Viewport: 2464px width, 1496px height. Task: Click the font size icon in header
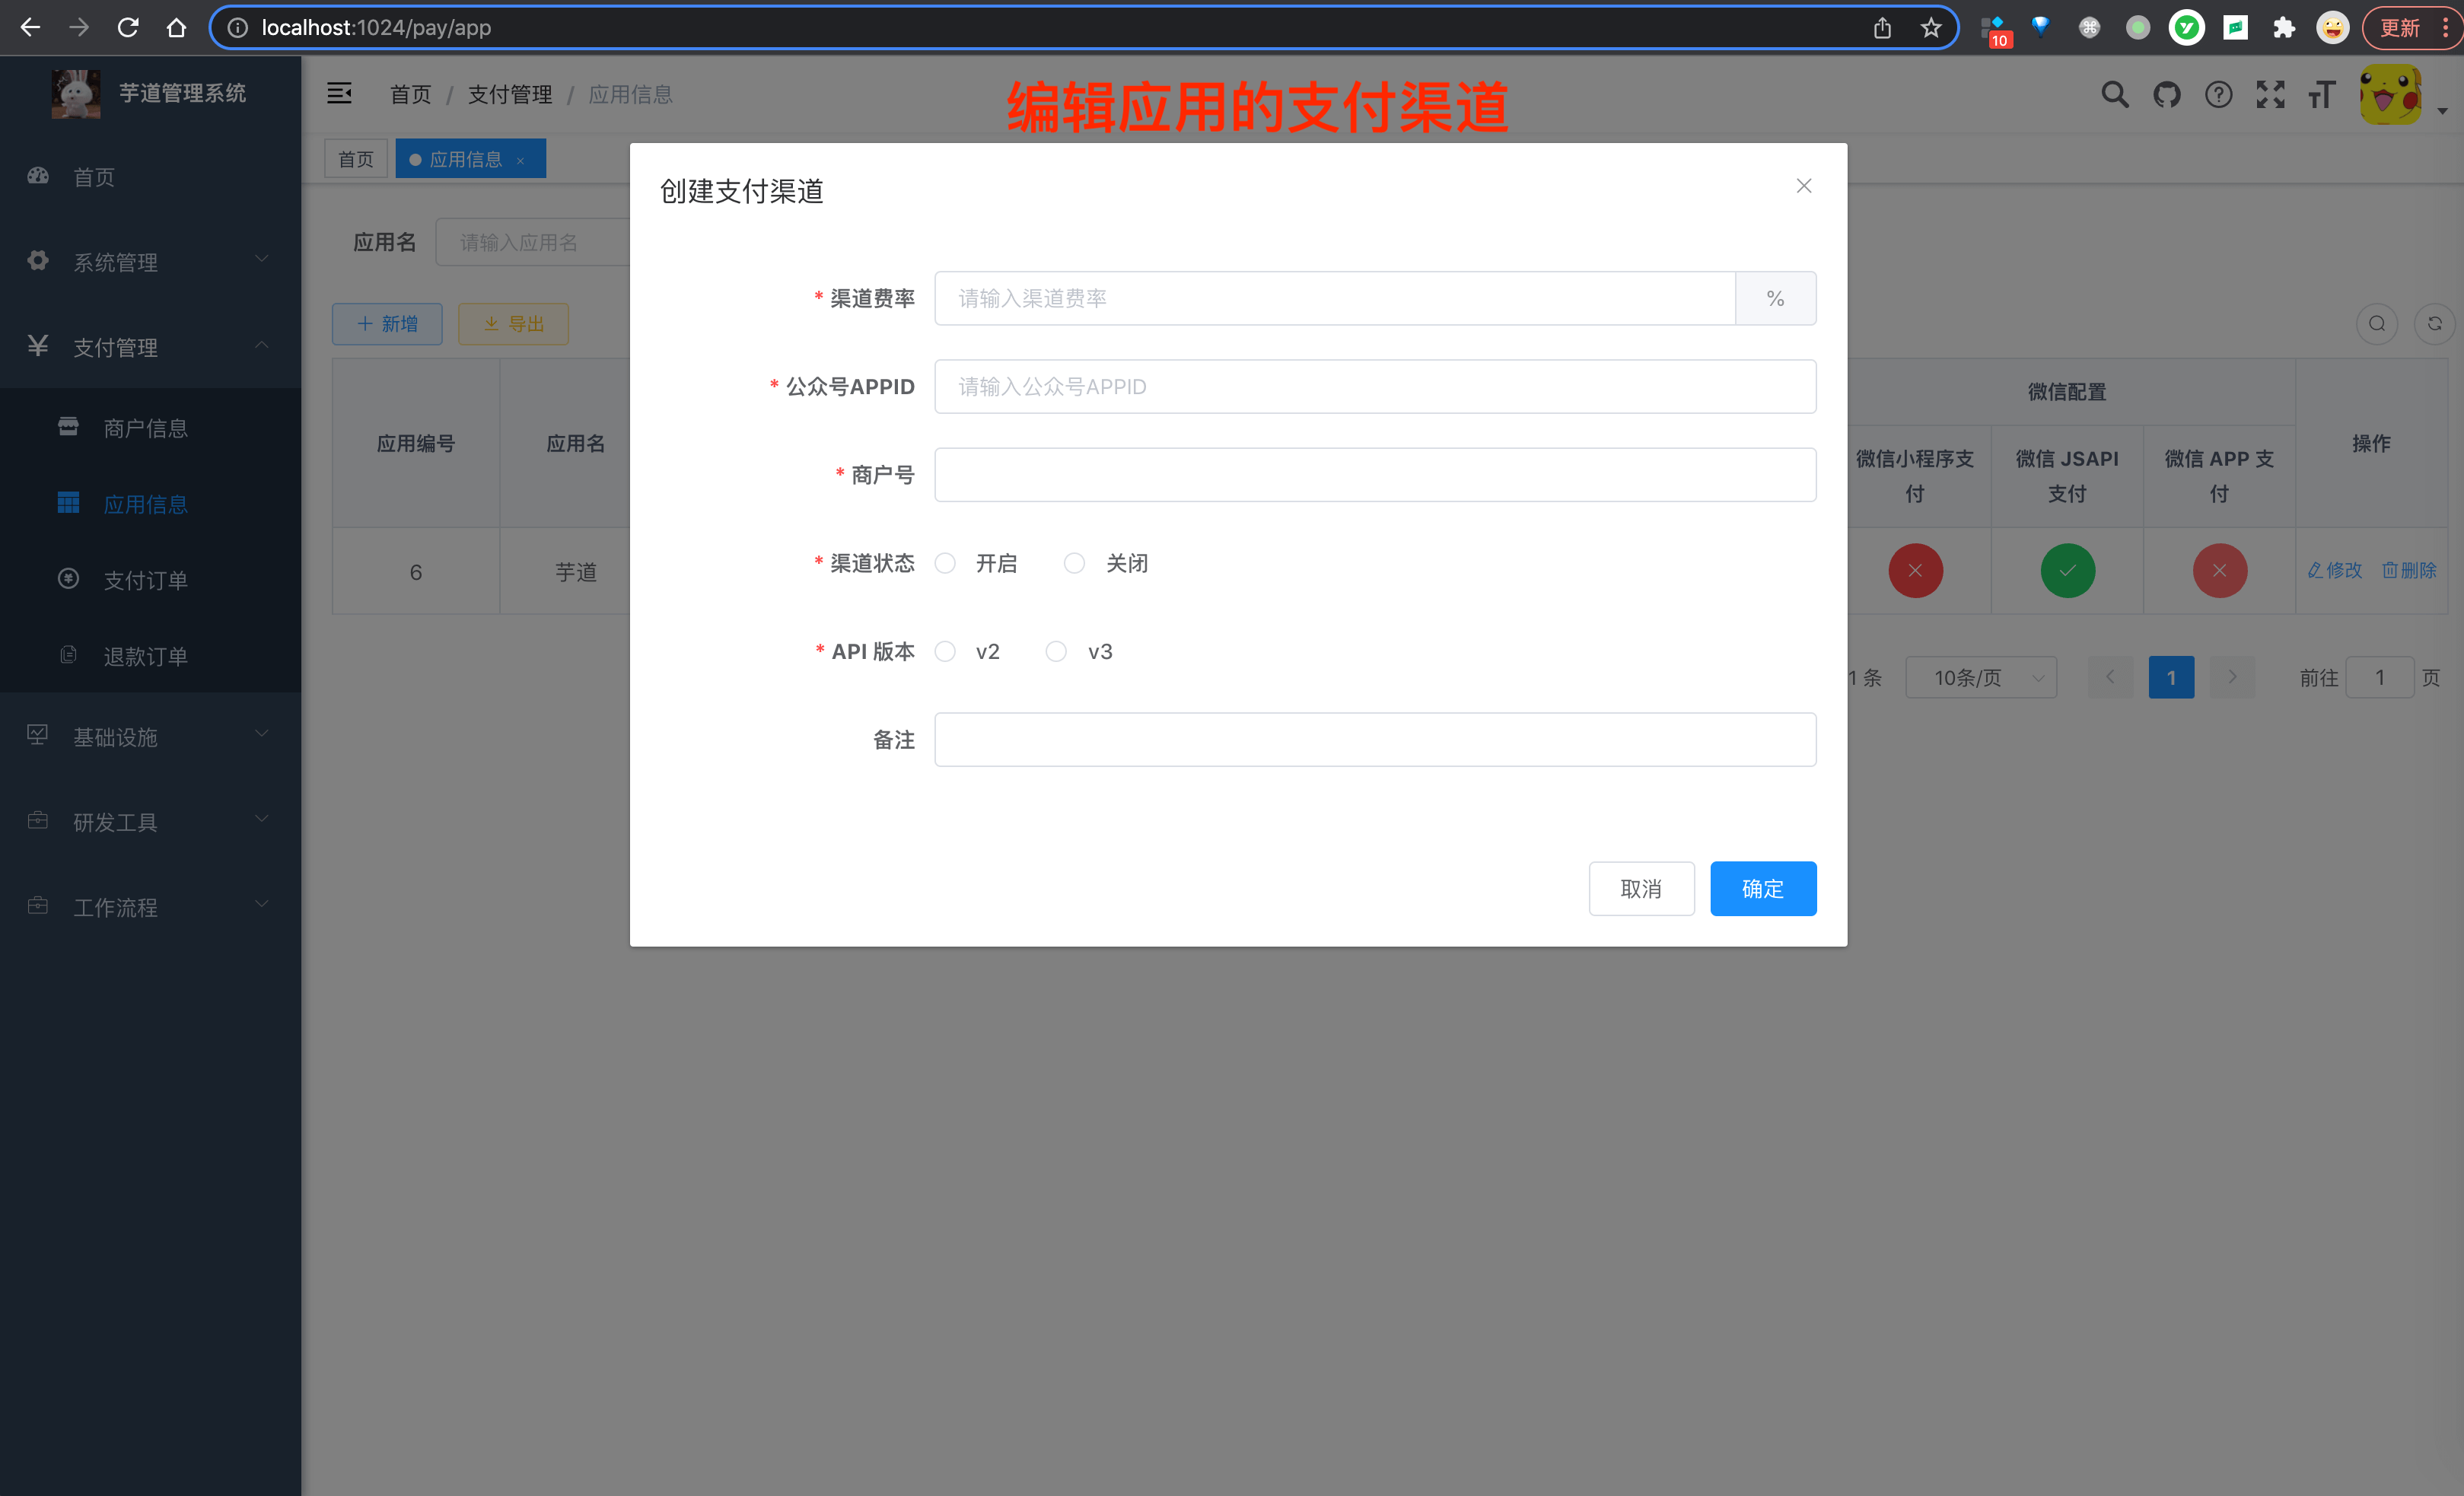2322,94
